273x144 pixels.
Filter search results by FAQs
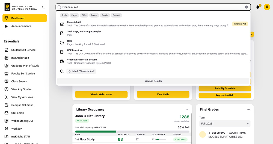click(x=84, y=15)
